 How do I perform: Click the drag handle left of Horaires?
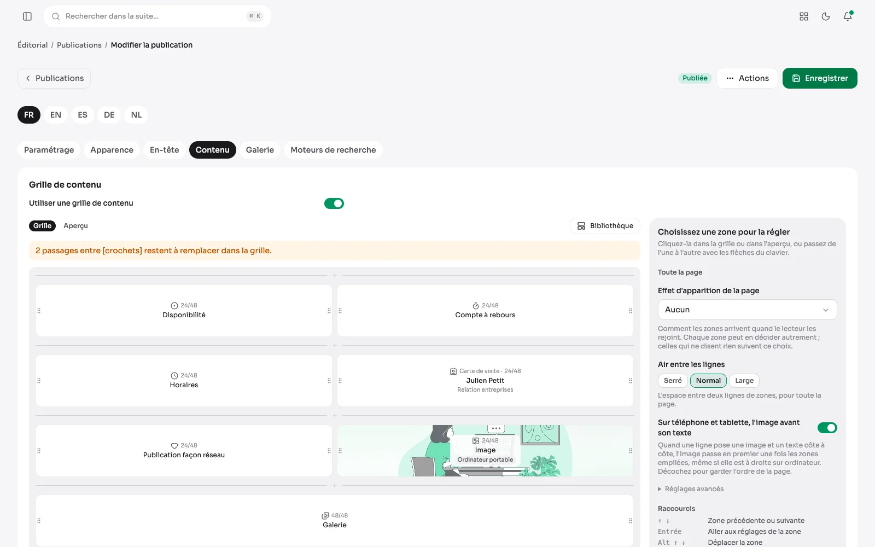click(x=39, y=381)
